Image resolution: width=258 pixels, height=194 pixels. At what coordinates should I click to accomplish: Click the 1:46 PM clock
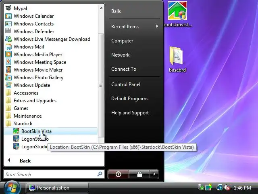pos(243,188)
